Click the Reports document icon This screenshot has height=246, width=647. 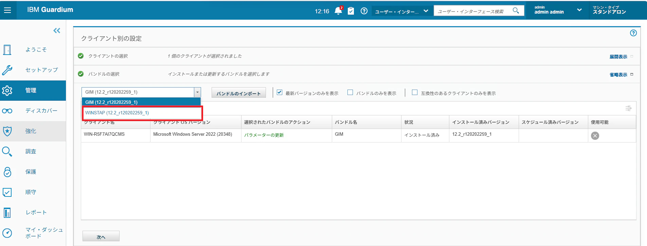click(x=7, y=212)
